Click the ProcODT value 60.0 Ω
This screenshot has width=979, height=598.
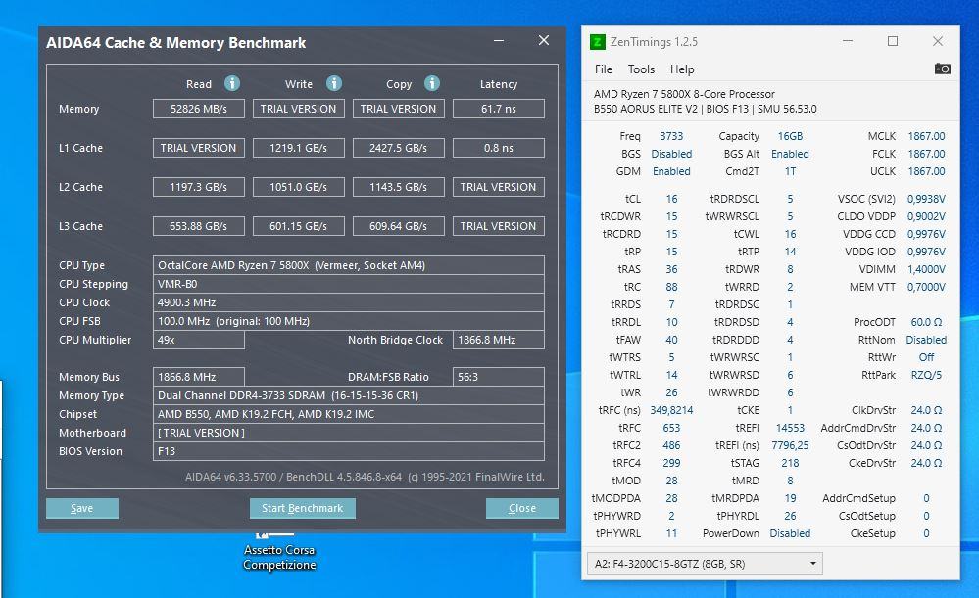tap(926, 322)
